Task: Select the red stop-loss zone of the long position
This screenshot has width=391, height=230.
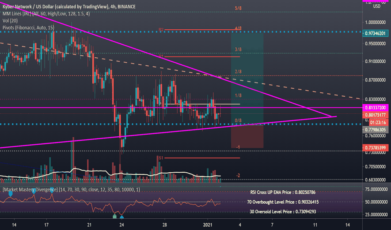Action: point(247,136)
